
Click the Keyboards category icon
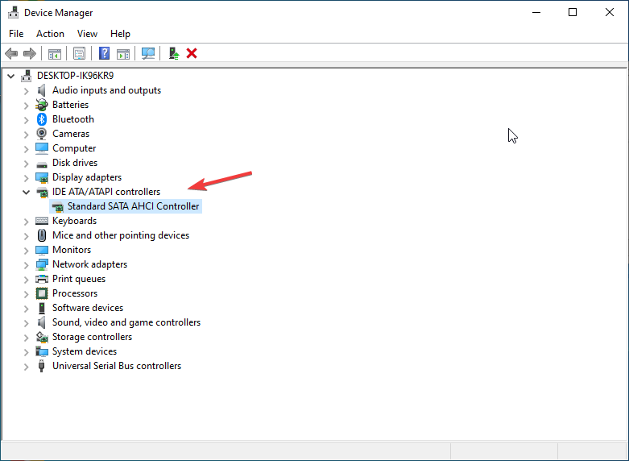click(42, 221)
